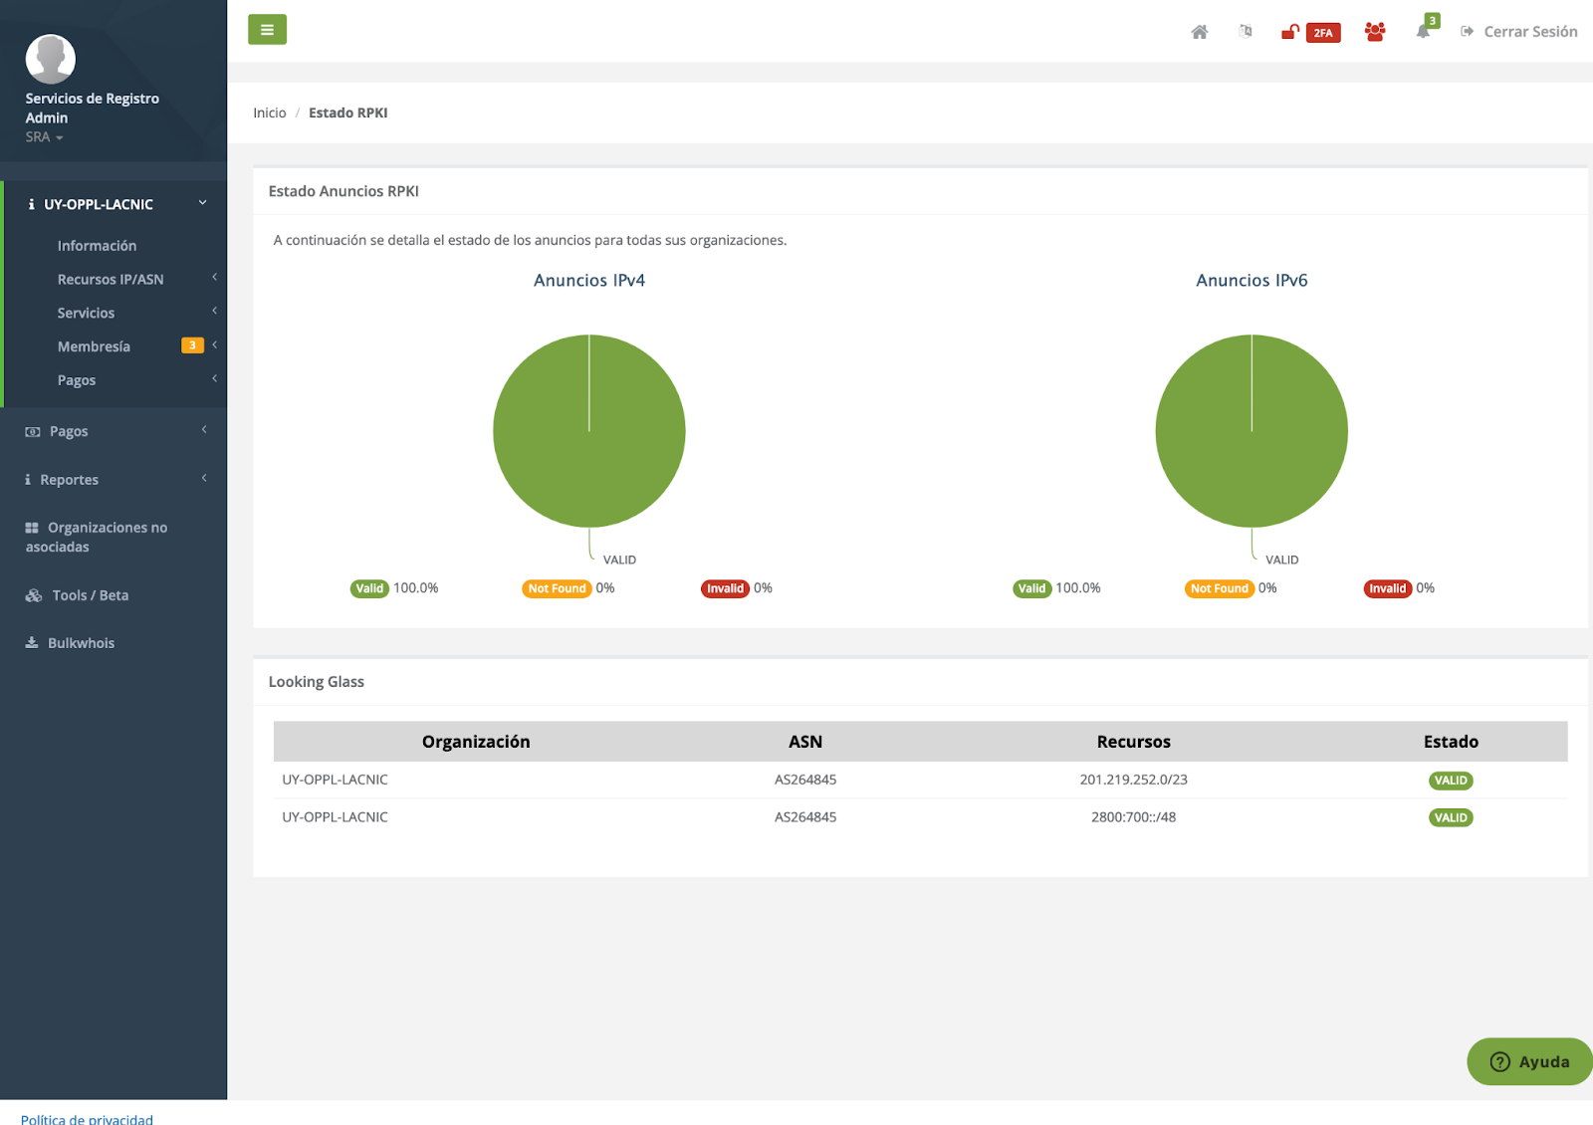Viewport: 1593px width, 1125px height.
Task: Open the notifications bell icon
Action: [x=1424, y=32]
